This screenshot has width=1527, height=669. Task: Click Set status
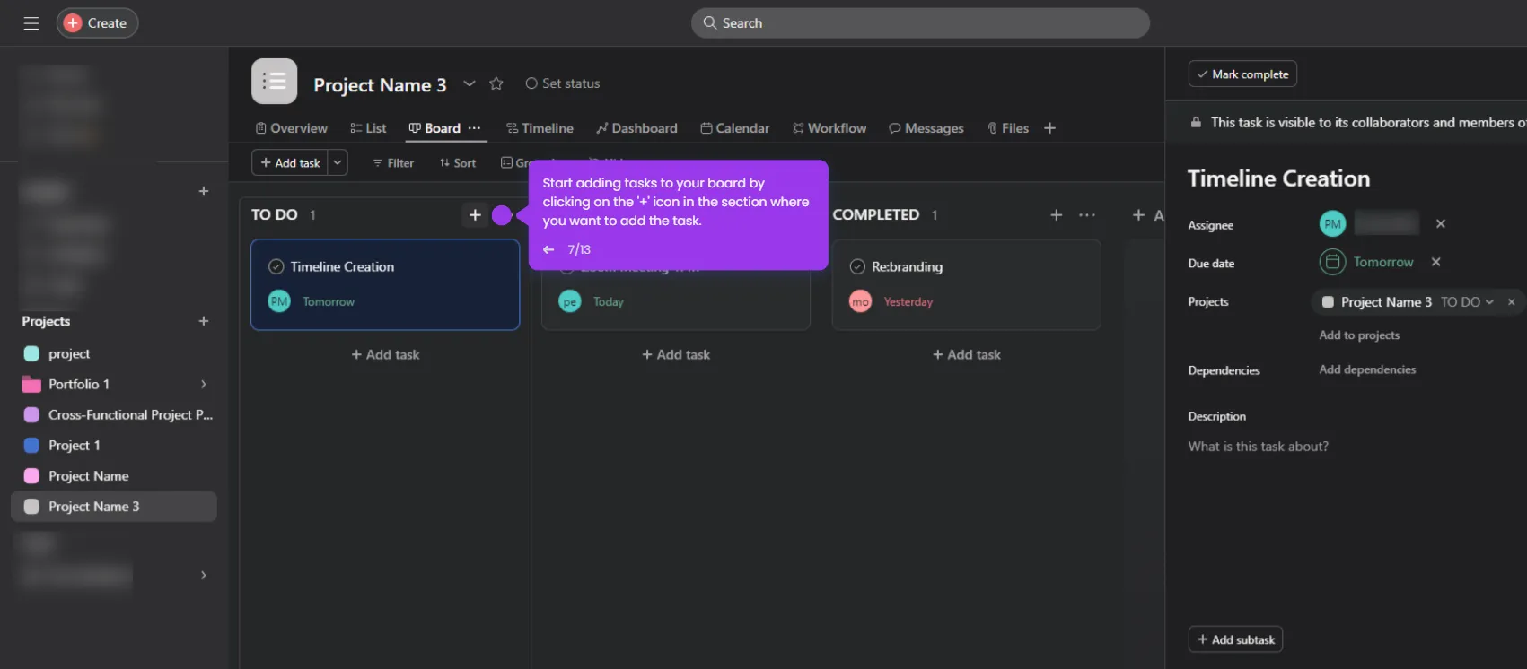click(x=562, y=83)
